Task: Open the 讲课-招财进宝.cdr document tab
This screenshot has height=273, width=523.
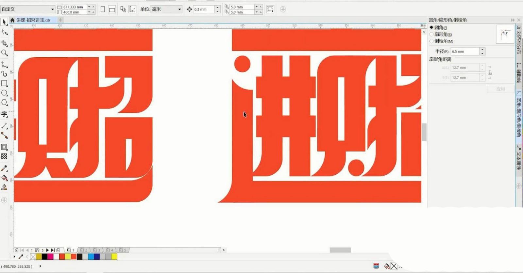Action: click(33, 20)
